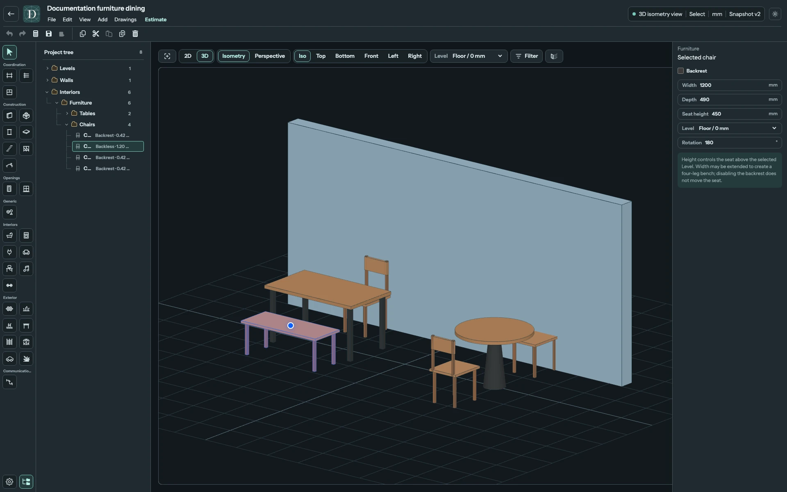Choose the plant grass tool

click(x=26, y=359)
